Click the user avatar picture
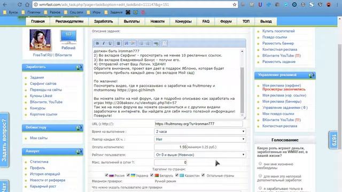The width and height of the screenshot is (342, 192). coord(40,40)
